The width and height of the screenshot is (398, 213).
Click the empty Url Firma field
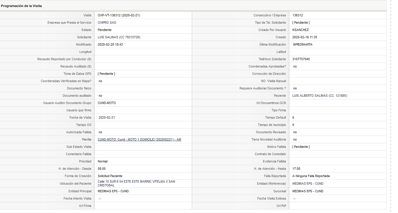click(x=143, y=206)
